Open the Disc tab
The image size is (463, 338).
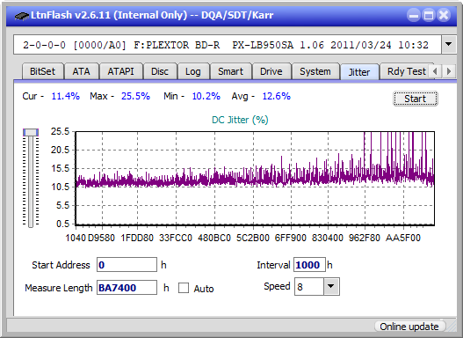(x=160, y=71)
